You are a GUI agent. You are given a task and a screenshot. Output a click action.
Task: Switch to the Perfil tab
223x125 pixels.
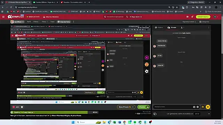pos(29,22)
